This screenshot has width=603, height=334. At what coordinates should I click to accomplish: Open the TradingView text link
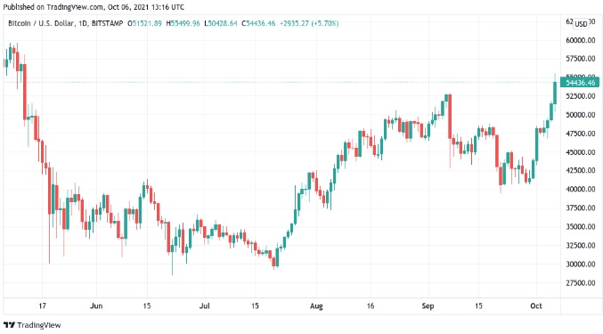click(39, 325)
